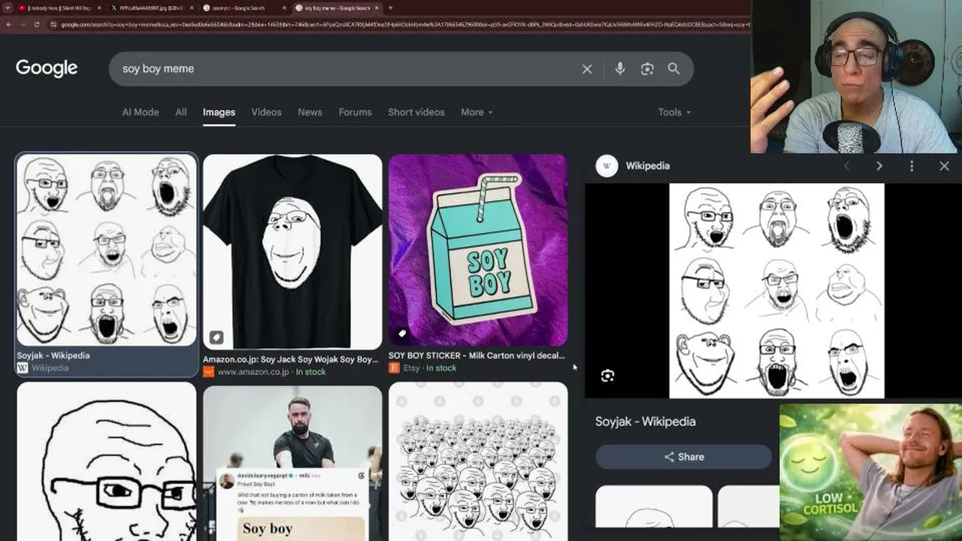The width and height of the screenshot is (962, 541).
Task: Select the black Soyjak T-shirt thumbnail
Action: tap(292, 252)
